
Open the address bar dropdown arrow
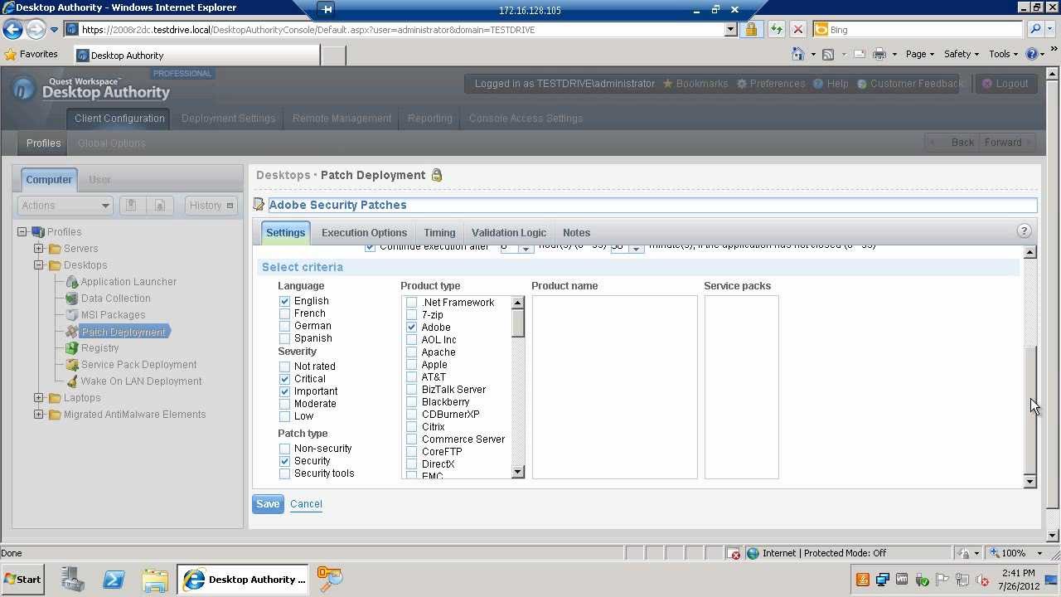(730, 29)
